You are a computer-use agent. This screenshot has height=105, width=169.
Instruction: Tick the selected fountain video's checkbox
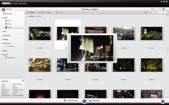click(x=55, y=20)
